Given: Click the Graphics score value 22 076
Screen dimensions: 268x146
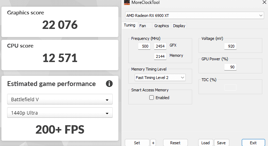Looking at the screenshot, I should [x=60, y=25].
